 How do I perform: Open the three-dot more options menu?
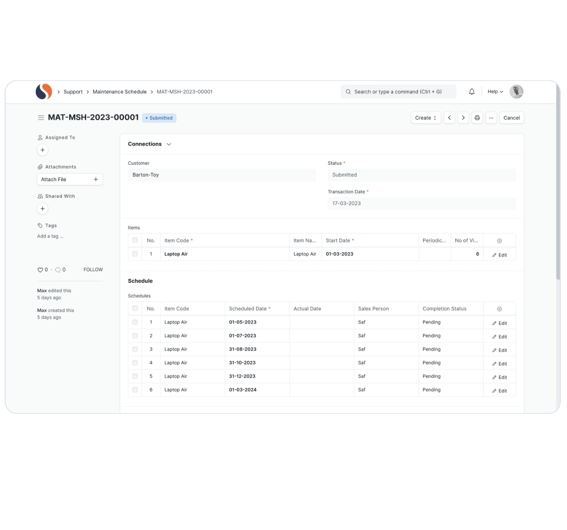point(491,118)
